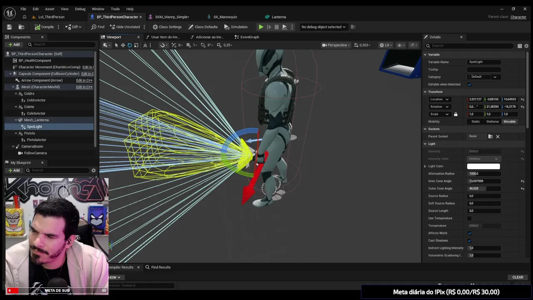The width and height of the screenshot is (533, 300).
Task: Open Class Settings
Action: tap(167, 27)
